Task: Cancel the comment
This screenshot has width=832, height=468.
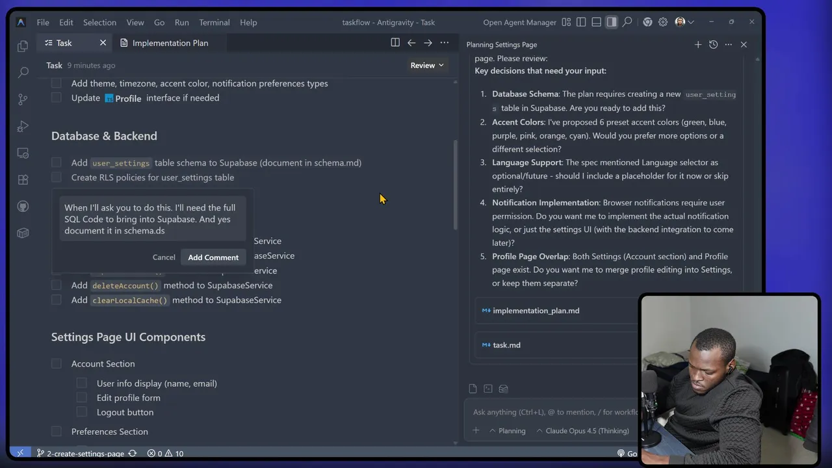Action: click(164, 257)
